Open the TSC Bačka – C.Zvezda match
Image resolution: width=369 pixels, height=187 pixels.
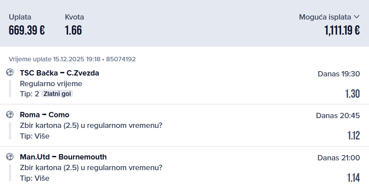click(60, 73)
